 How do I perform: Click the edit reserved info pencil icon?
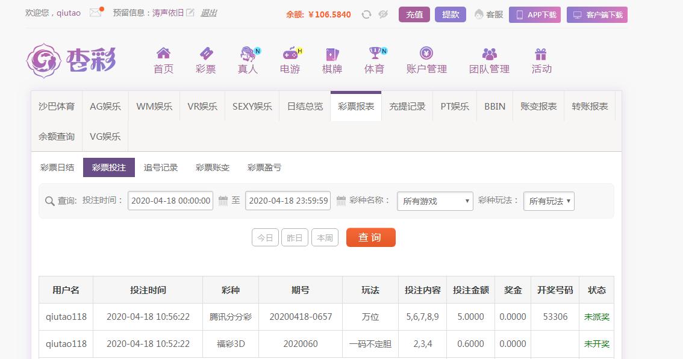click(x=190, y=13)
